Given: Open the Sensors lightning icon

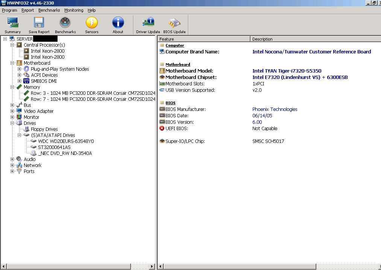Looking at the screenshot, I should (92, 22).
